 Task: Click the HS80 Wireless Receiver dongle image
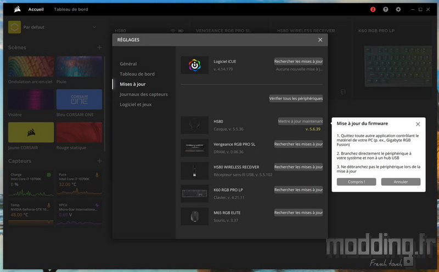point(195,171)
